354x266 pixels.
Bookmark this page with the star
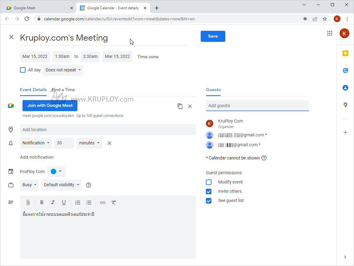pos(324,19)
